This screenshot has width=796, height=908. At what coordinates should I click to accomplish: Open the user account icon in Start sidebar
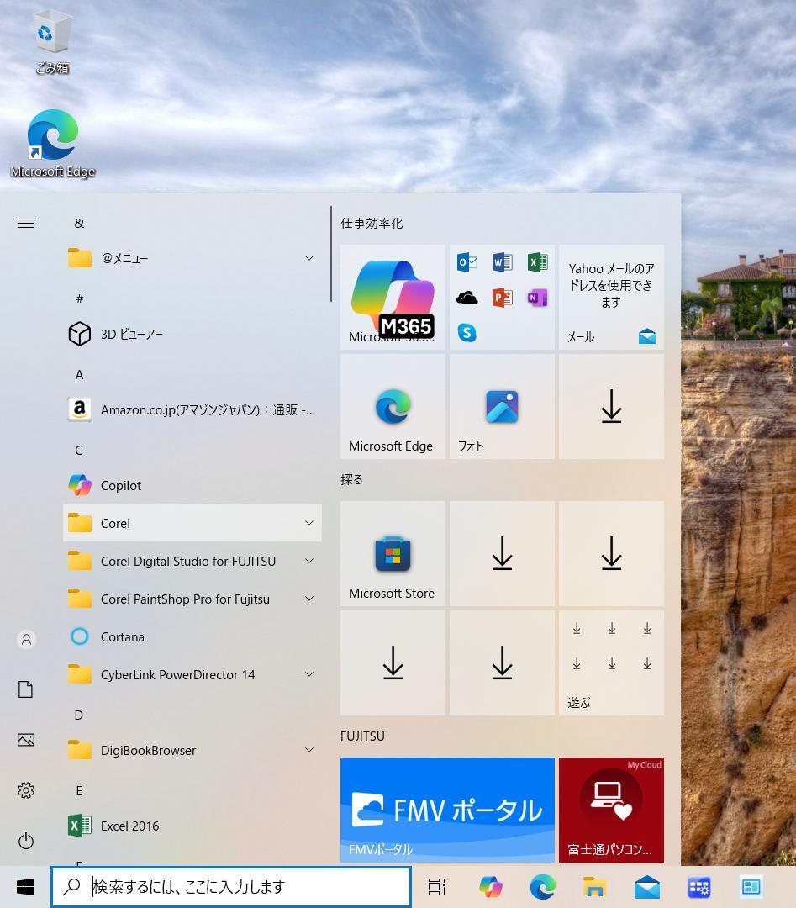click(x=26, y=639)
